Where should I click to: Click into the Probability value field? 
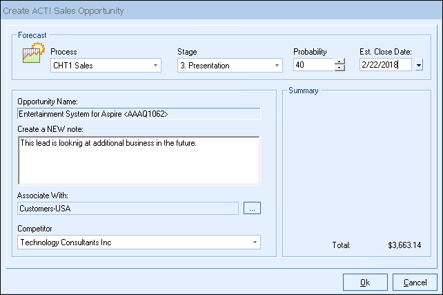pos(313,66)
